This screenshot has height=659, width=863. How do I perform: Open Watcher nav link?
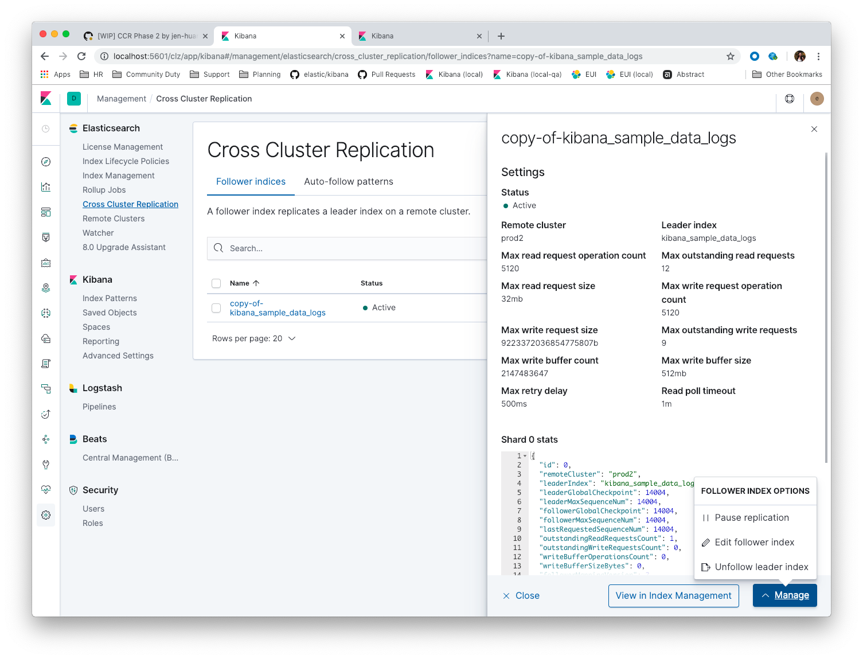(x=98, y=233)
